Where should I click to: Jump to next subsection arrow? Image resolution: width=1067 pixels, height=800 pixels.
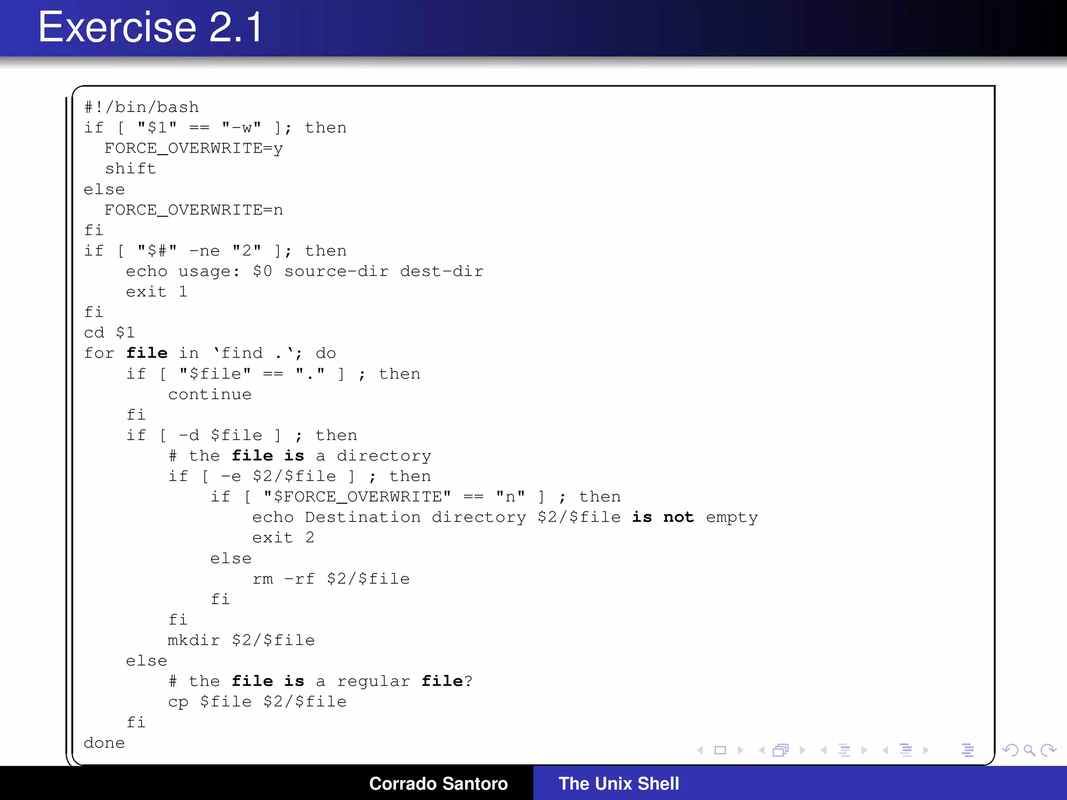864,750
